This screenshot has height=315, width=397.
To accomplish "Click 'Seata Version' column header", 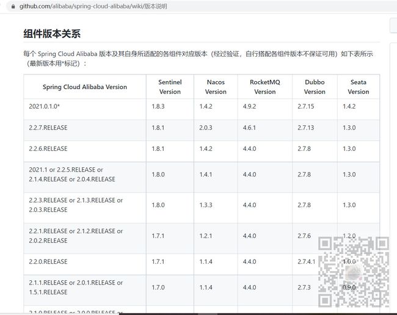I will coord(359,87).
